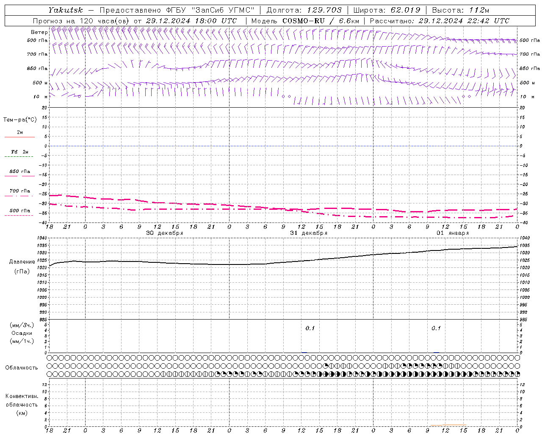The height and width of the screenshot is (434, 542).
Task: Click the 'Рассчитано: 29.12.2024 22:42 UTC' text
Action: (440, 21)
